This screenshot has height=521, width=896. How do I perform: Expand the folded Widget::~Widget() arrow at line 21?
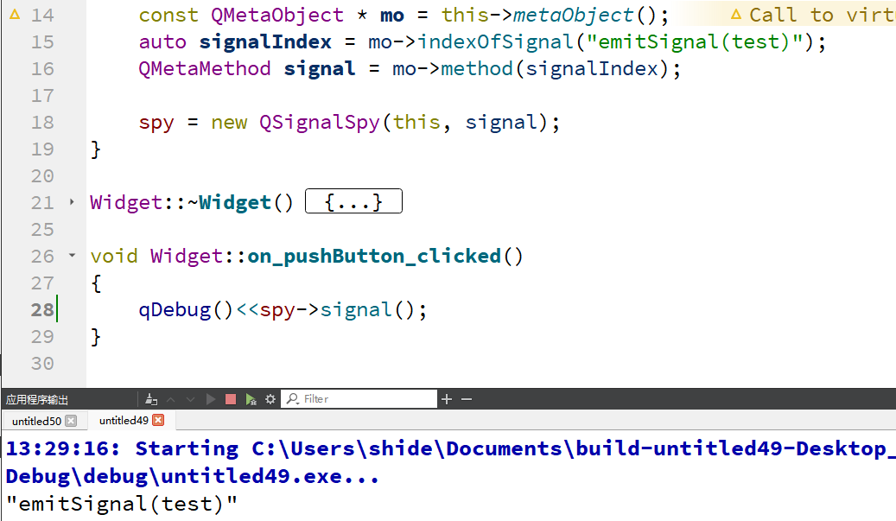(x=72, y=201)
